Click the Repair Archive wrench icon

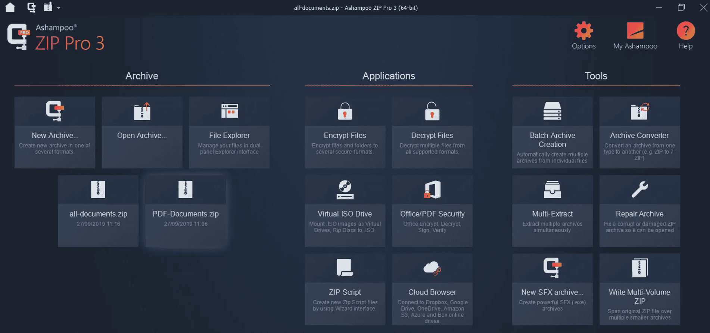pos(640,189)
